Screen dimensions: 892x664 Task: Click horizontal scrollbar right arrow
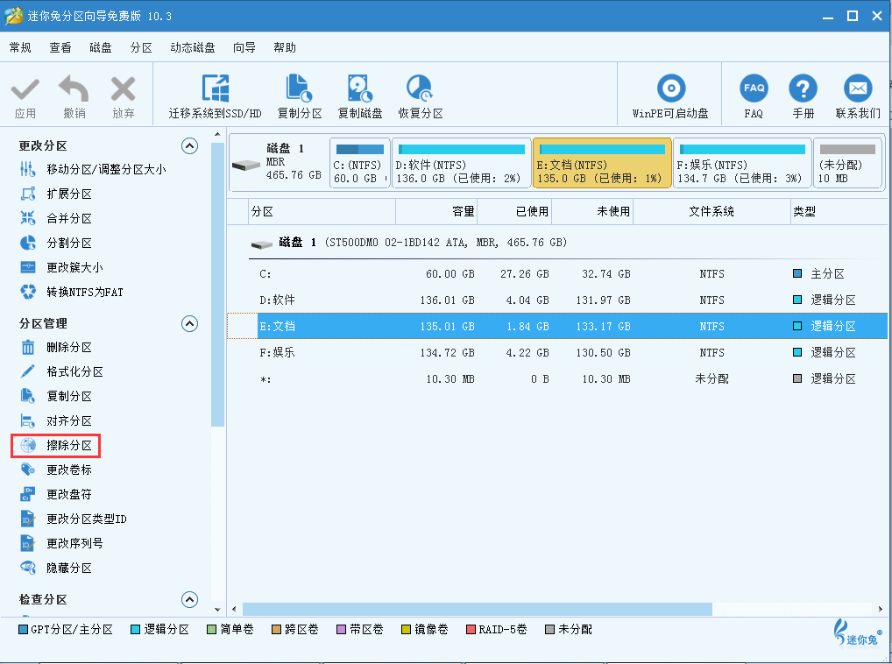(881, 610)
